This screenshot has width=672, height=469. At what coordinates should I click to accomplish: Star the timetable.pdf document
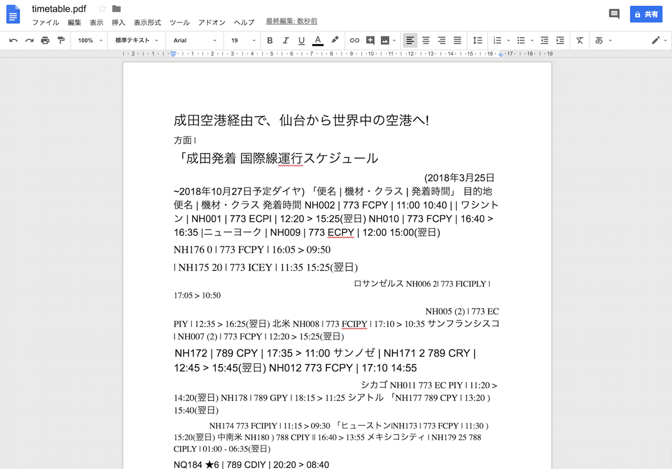point(102,8)
